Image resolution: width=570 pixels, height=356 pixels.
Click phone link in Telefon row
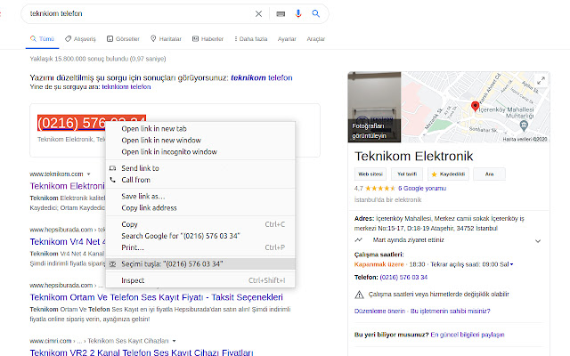[403, 277]
